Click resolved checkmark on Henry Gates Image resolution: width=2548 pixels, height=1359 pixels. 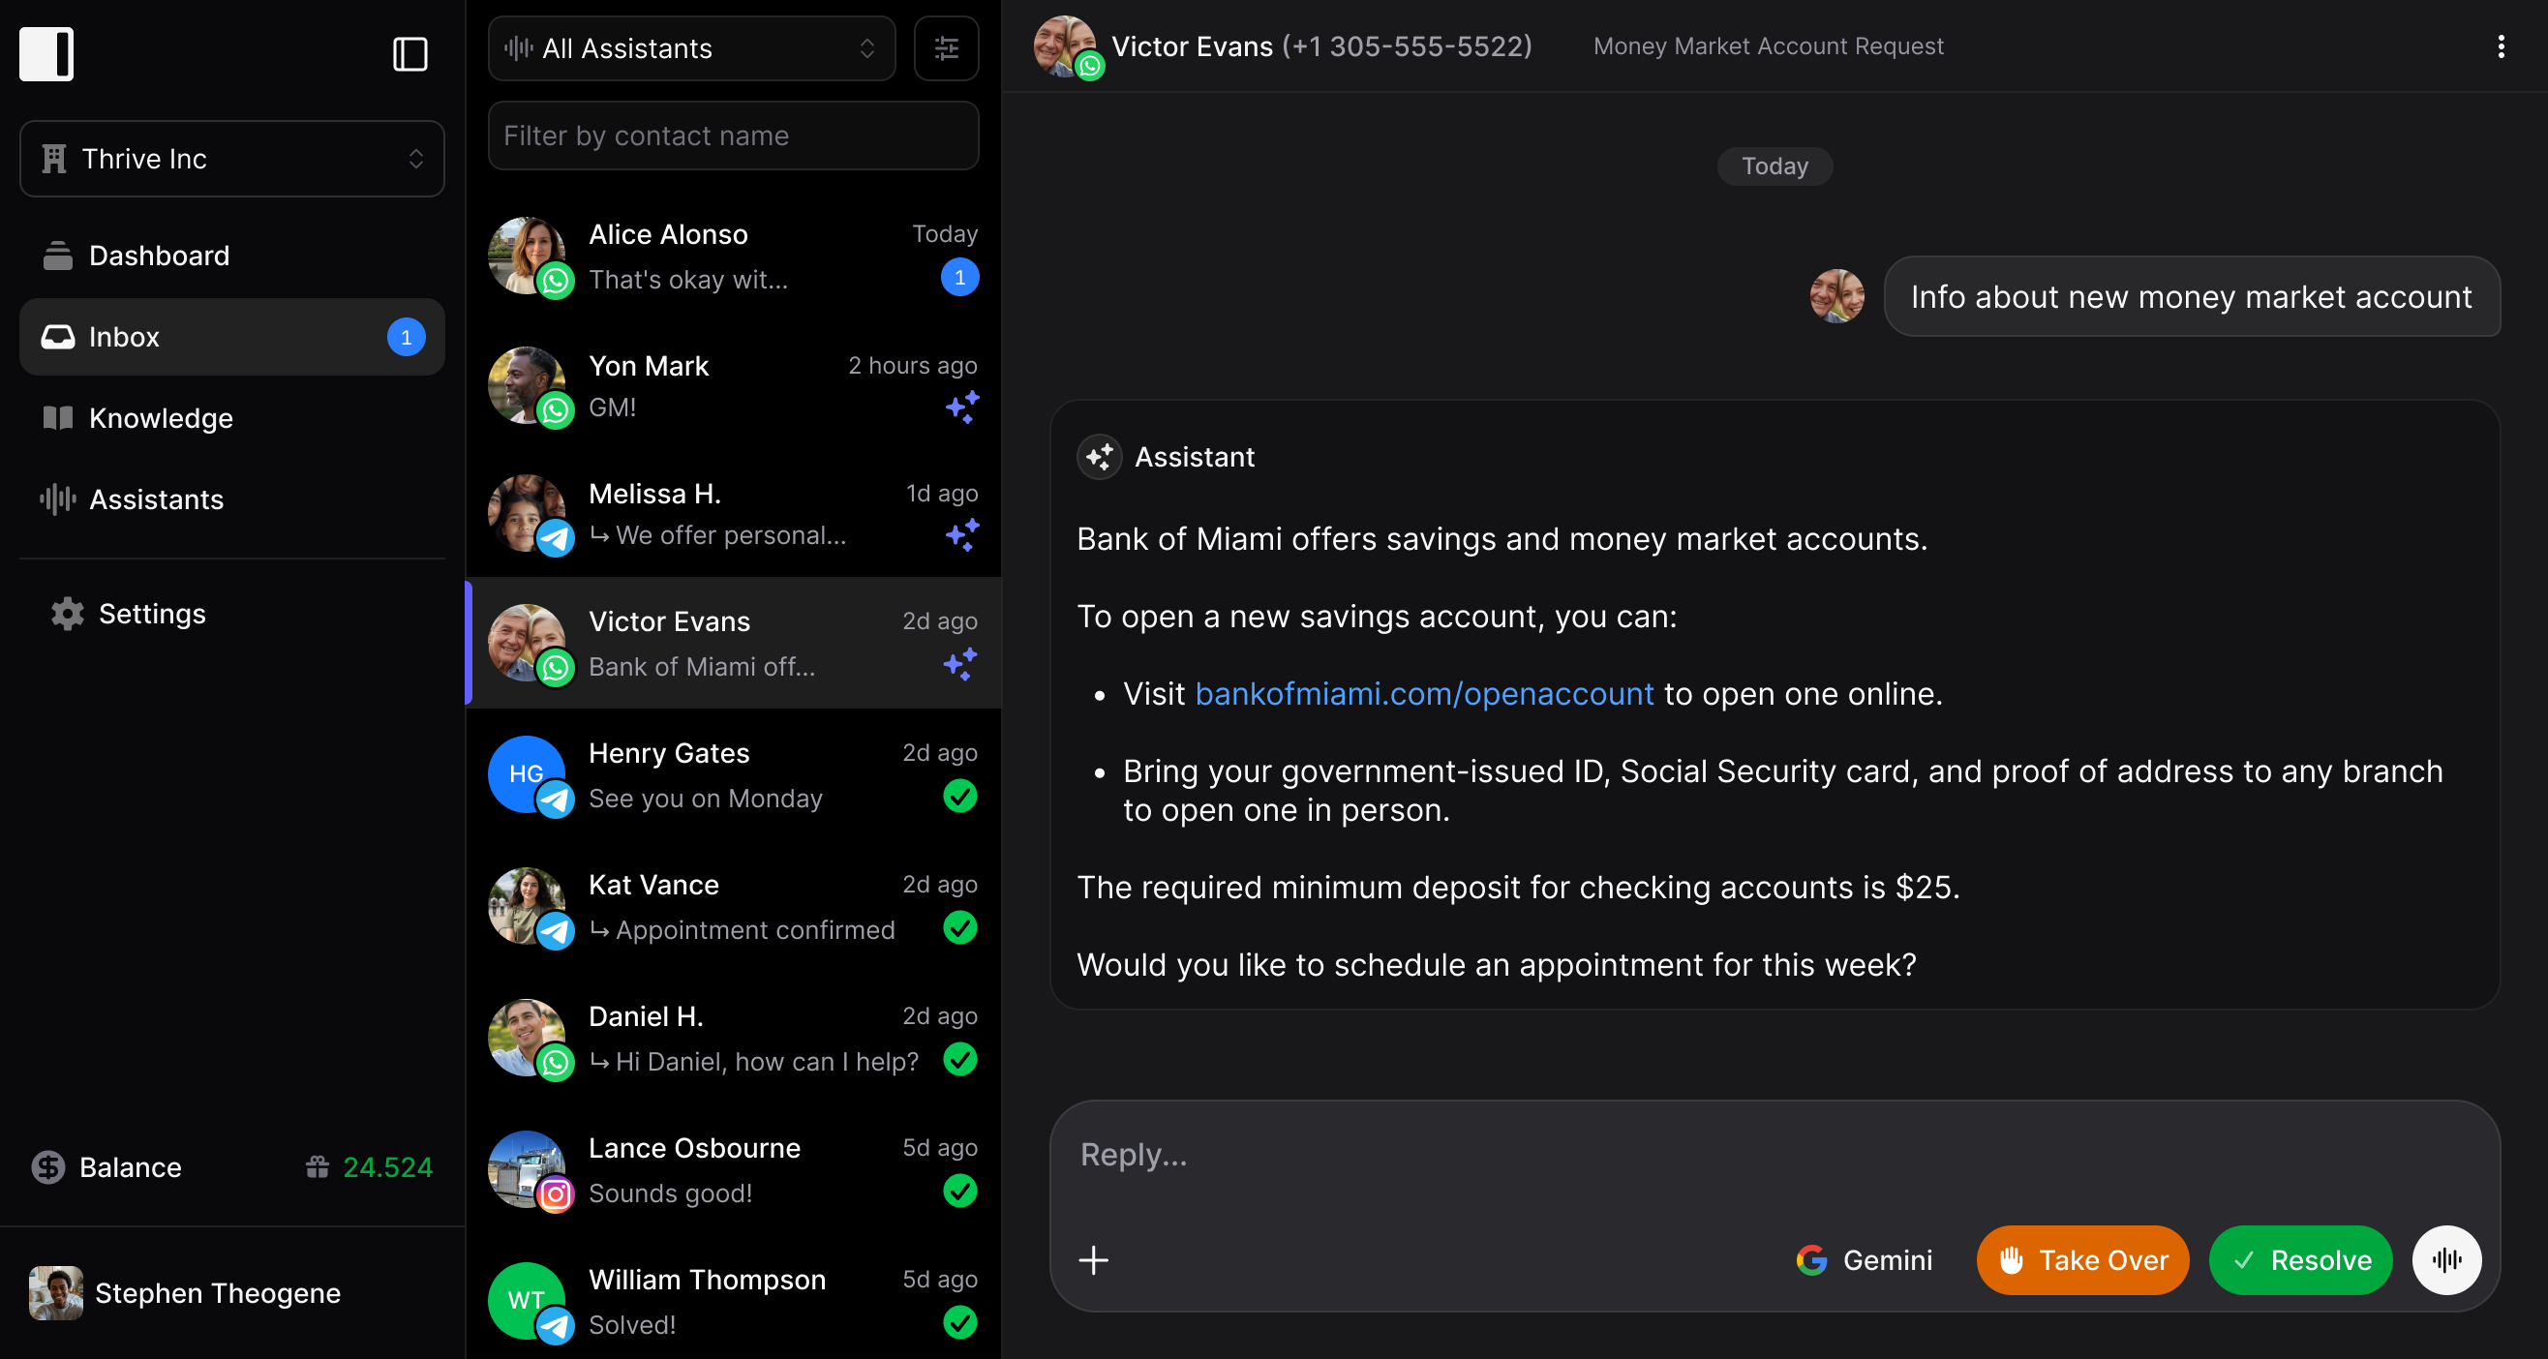tap(959, 797)
